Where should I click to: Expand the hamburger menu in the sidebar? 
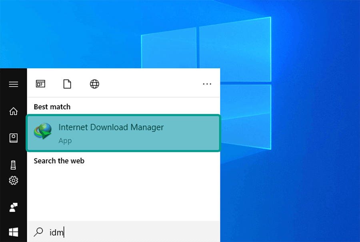tap(13, 84)
